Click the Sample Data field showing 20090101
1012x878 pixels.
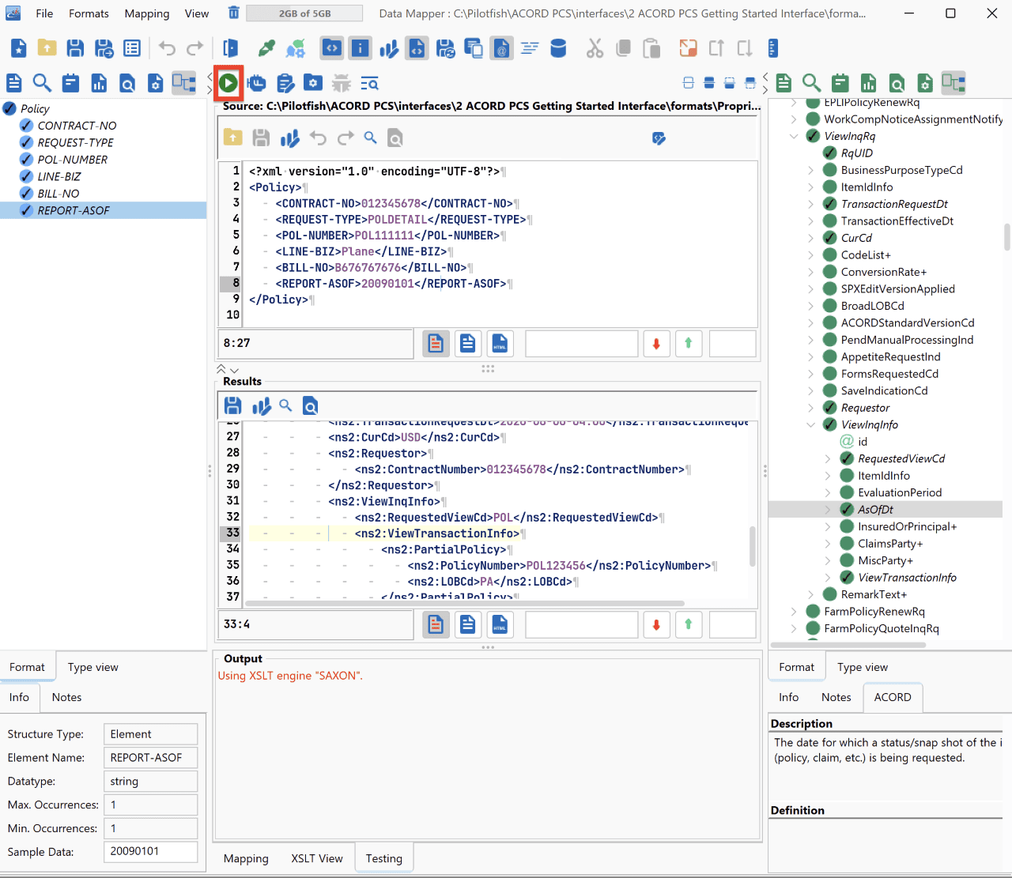tap(150, 851)
